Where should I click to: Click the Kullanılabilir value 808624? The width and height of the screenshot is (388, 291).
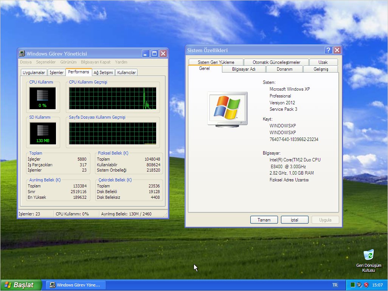coord(153,165)
